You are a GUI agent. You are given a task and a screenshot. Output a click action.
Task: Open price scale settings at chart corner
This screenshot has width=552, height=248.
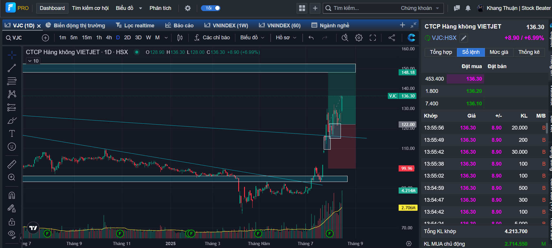click(409, 244)
